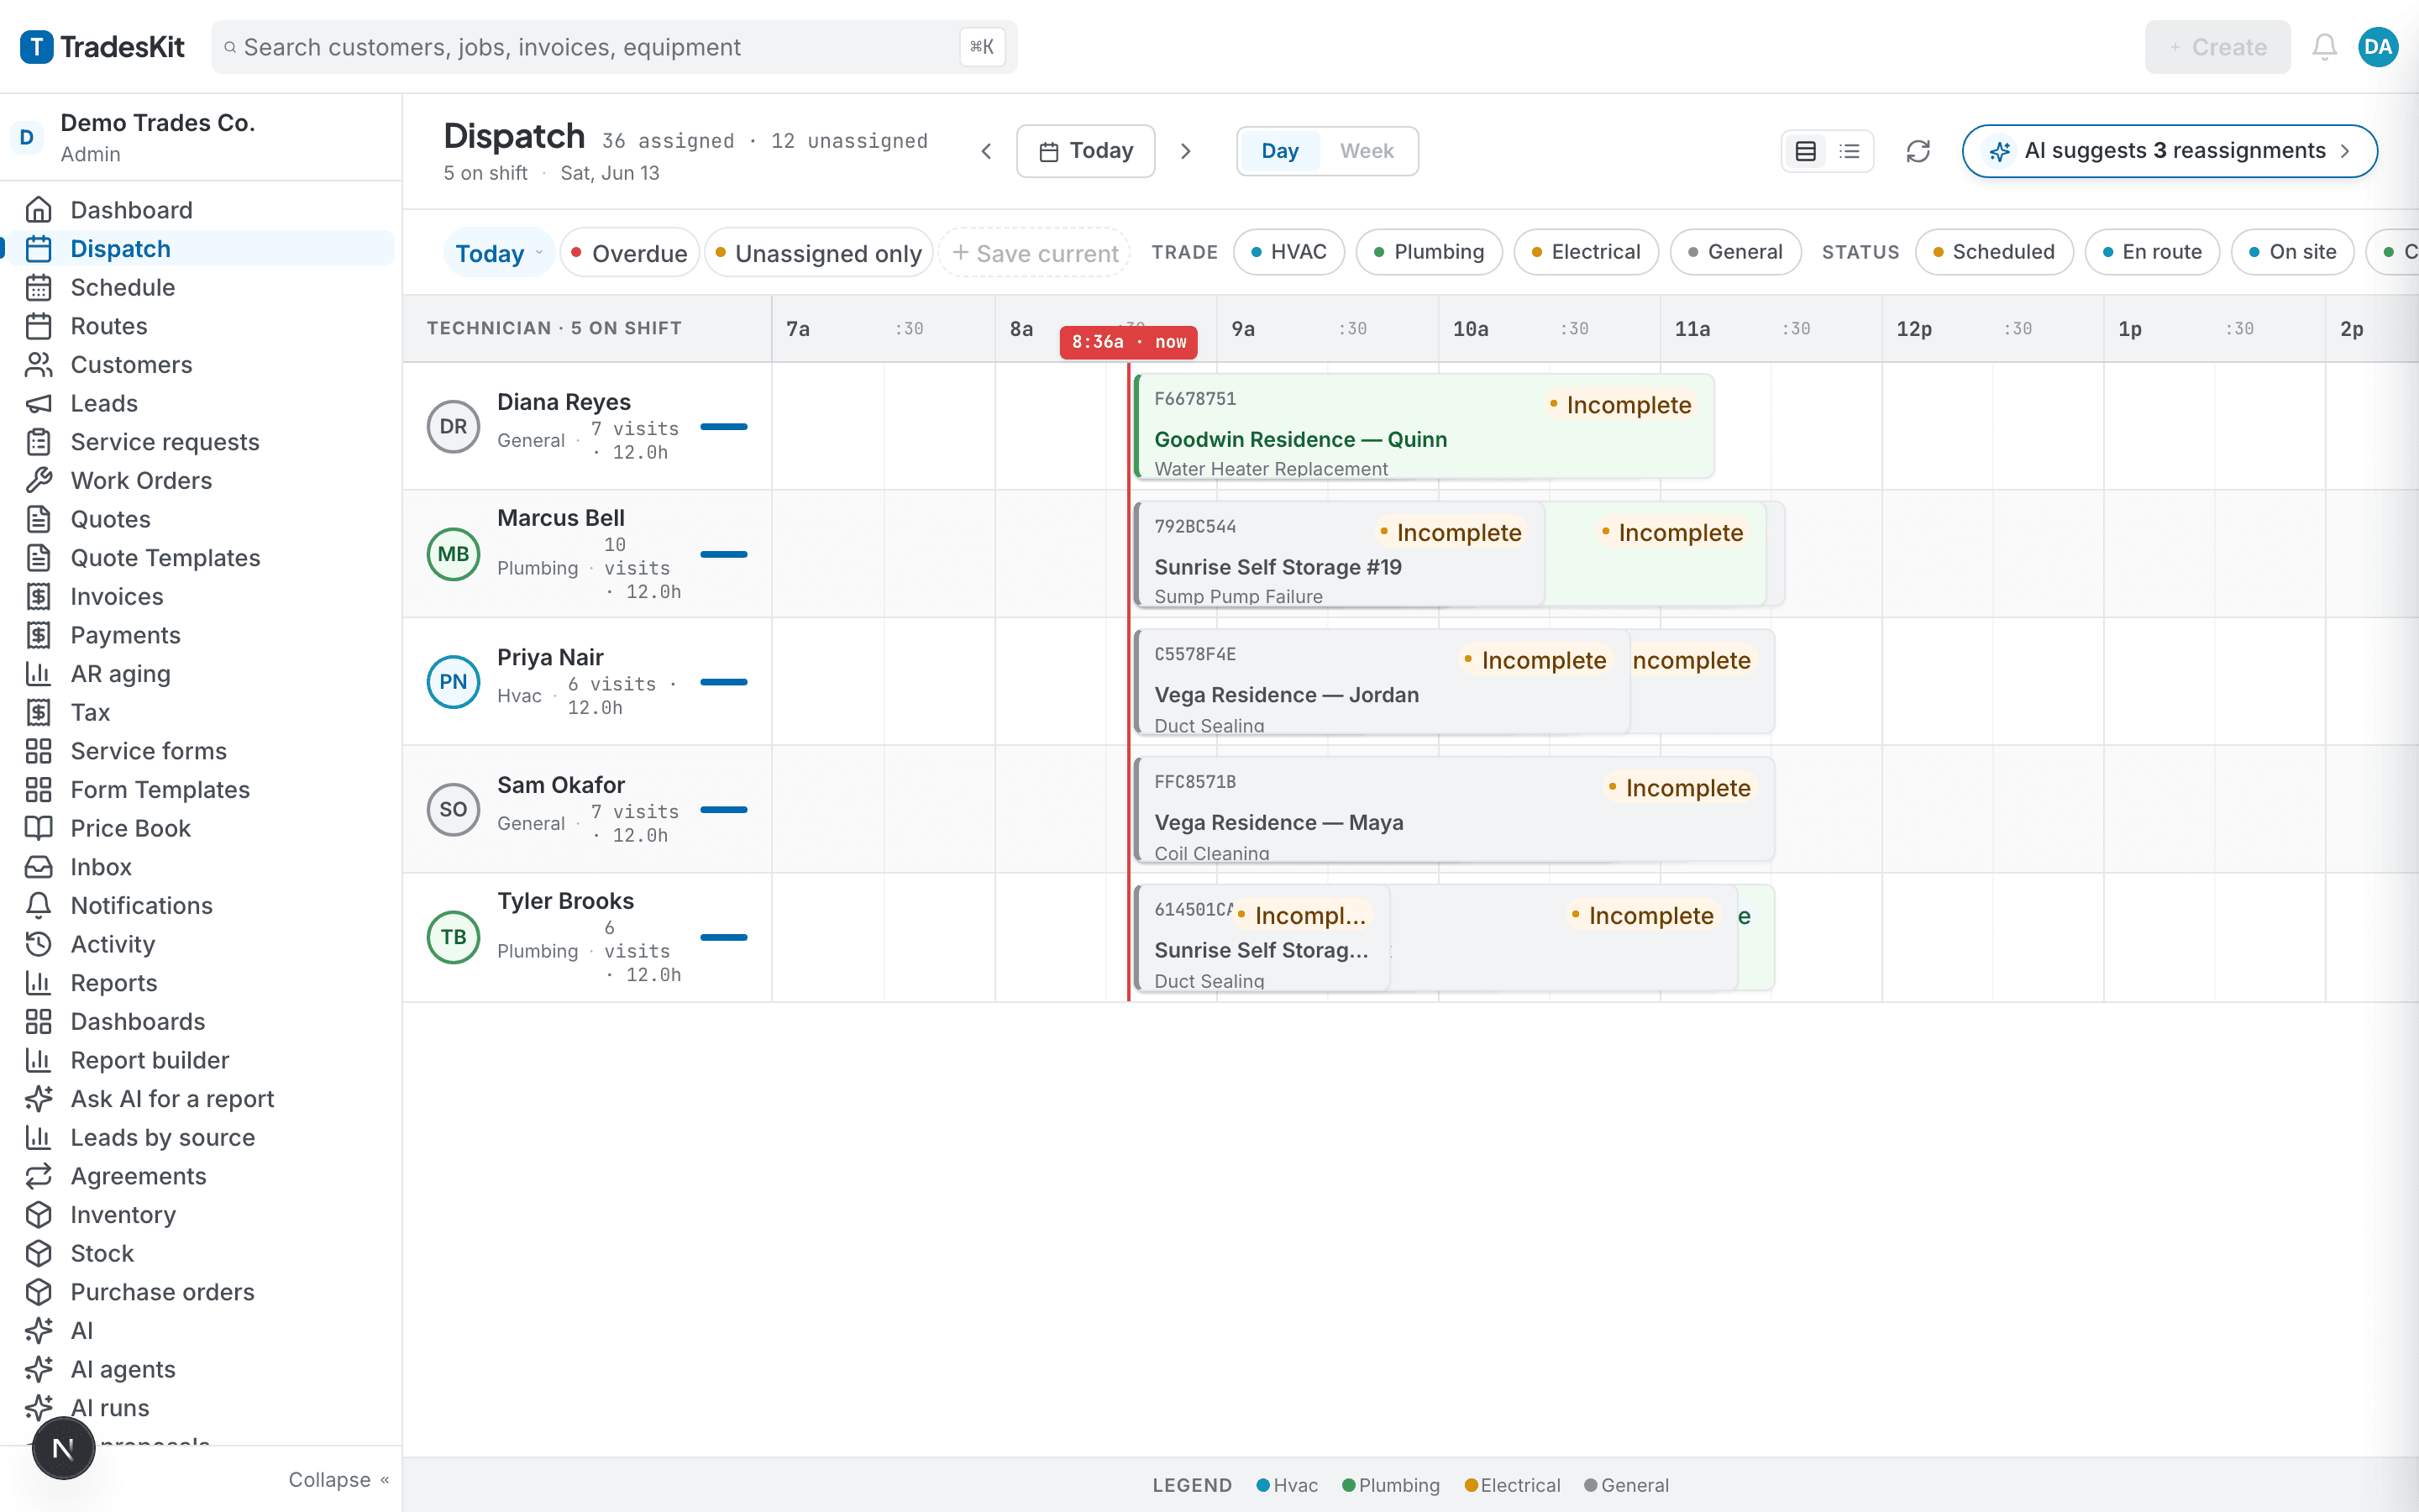This screenshot has height=1512, width=2419.
Task: Click the Leads megaphone icon
Action: 38,404
